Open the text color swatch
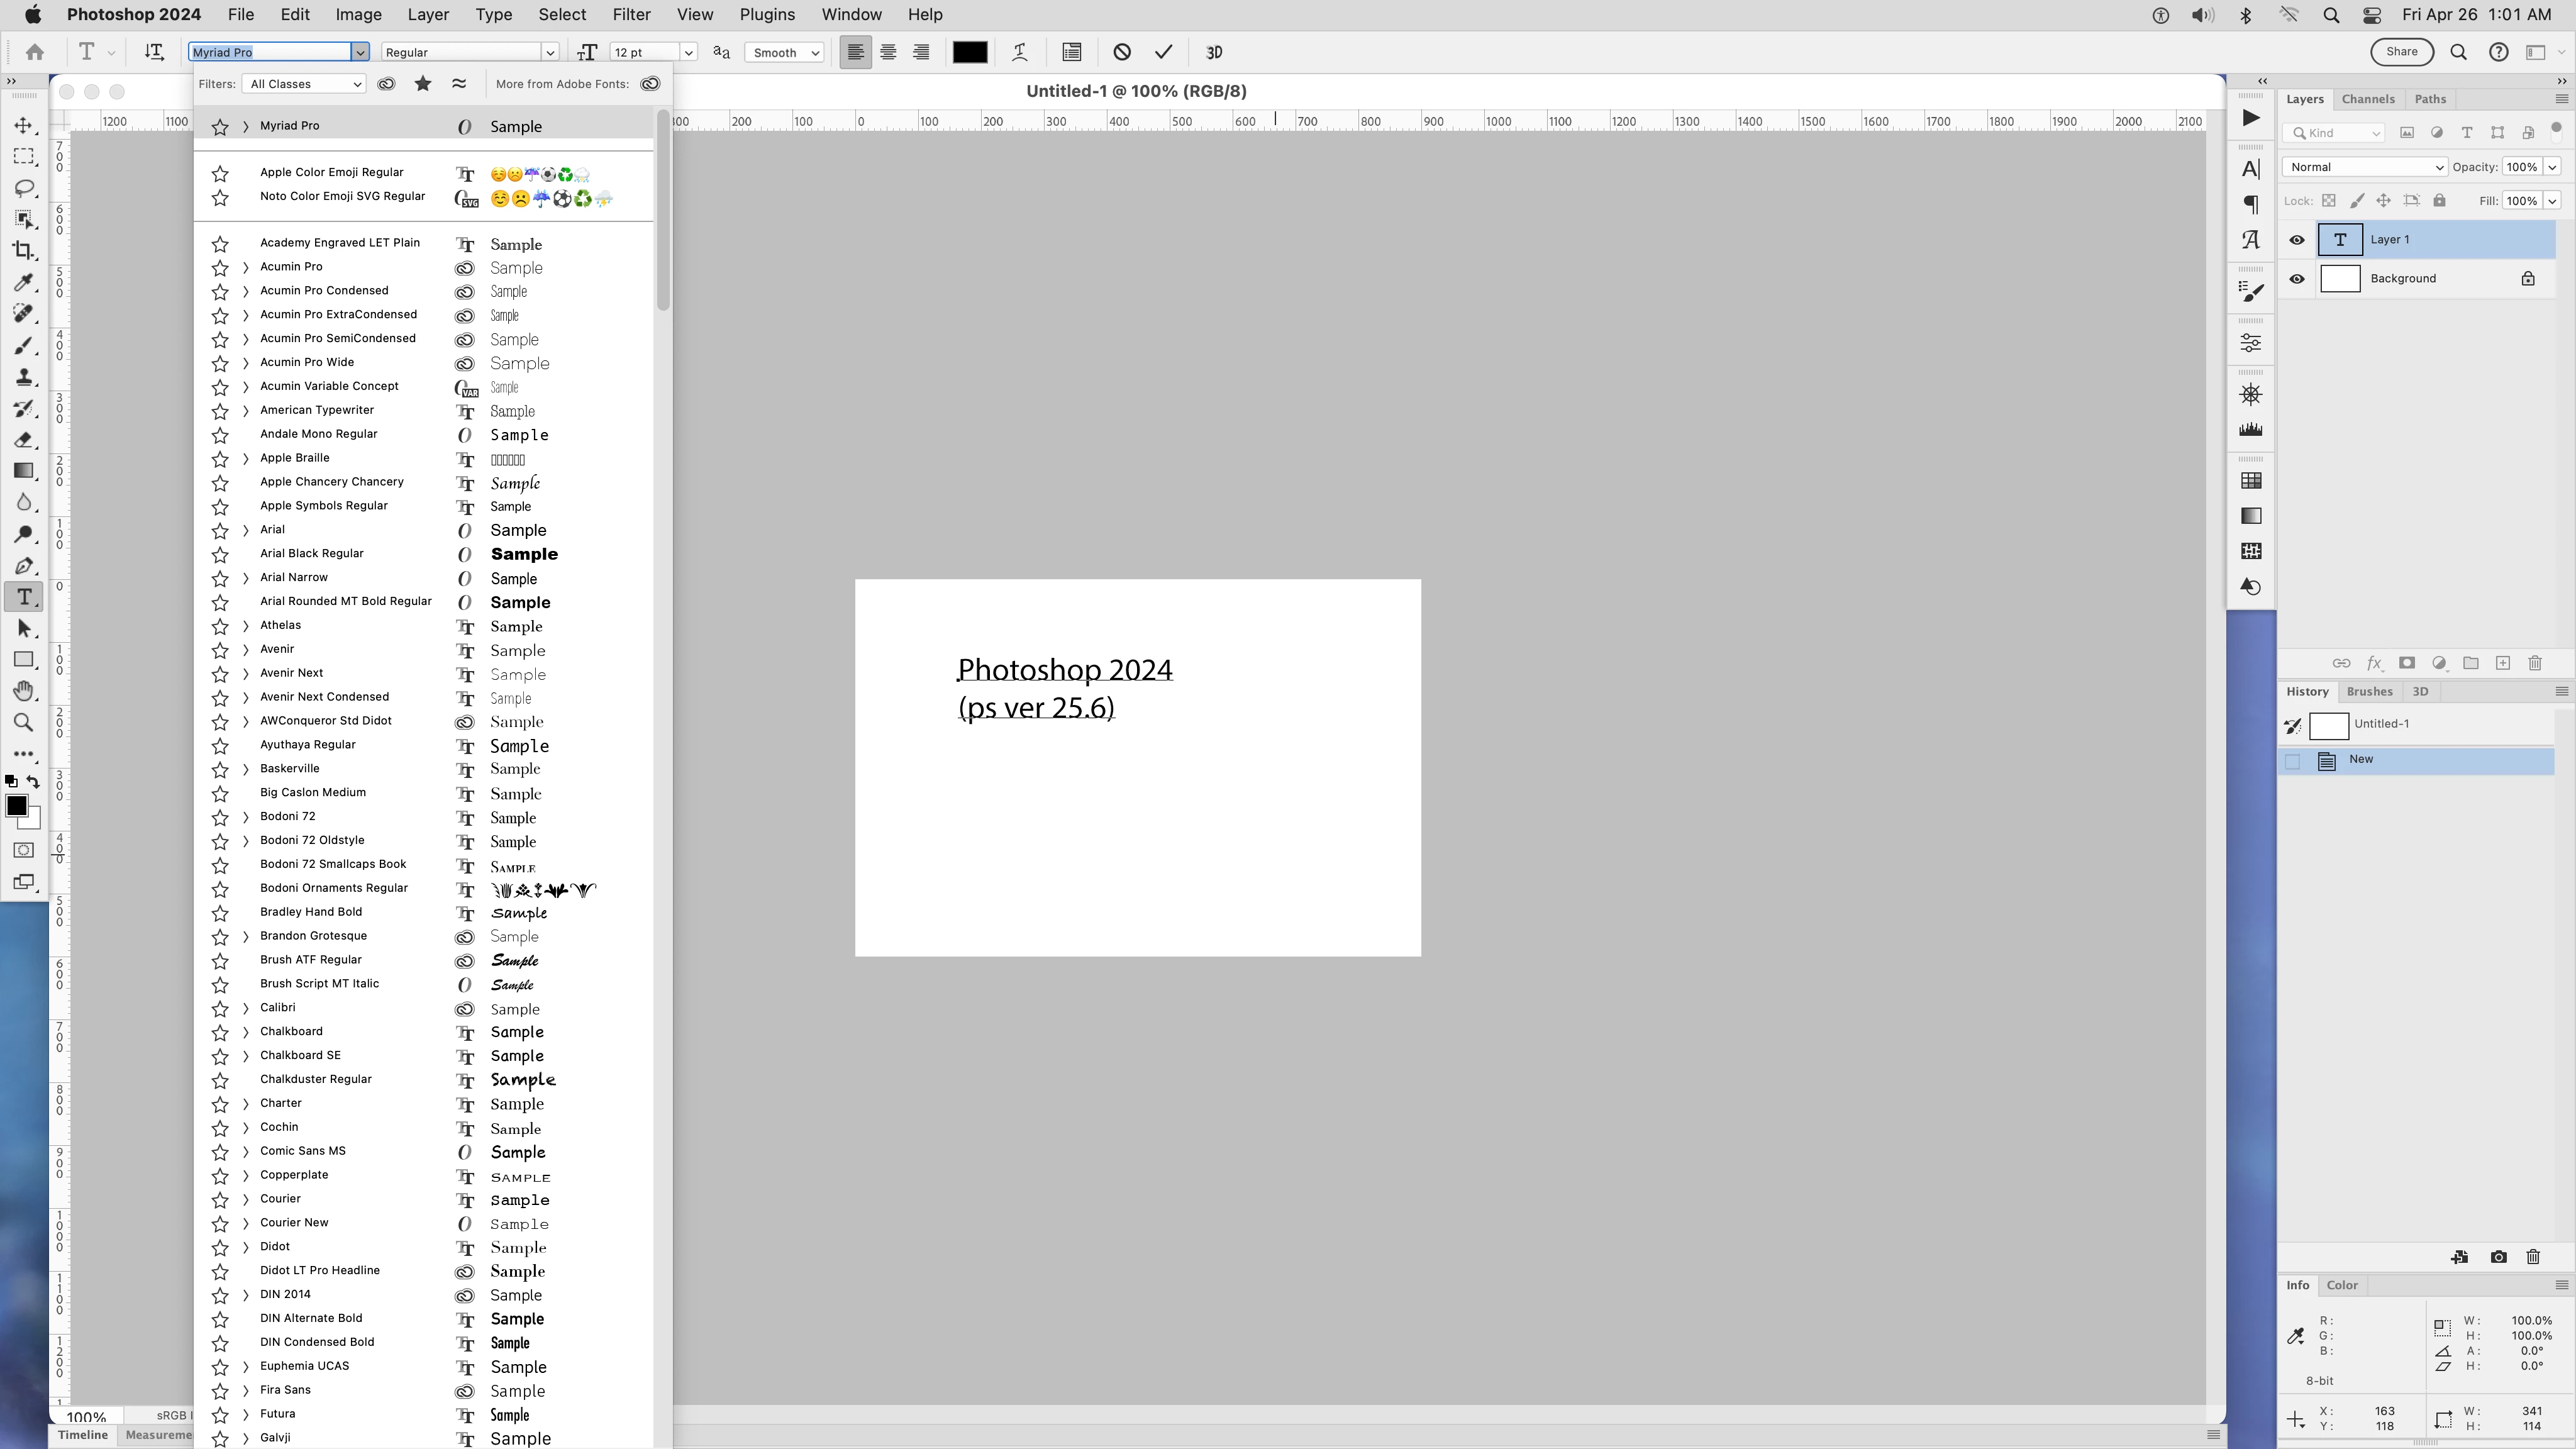The image size is (2576, 1449). point(969,52)
